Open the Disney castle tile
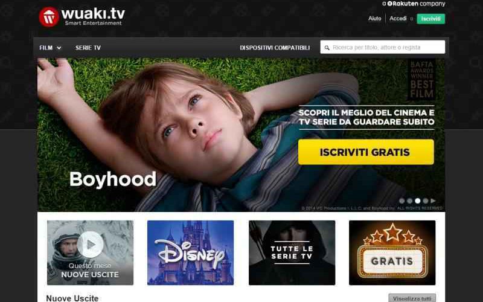Viewport: 483px width, 302px height. 190,252
